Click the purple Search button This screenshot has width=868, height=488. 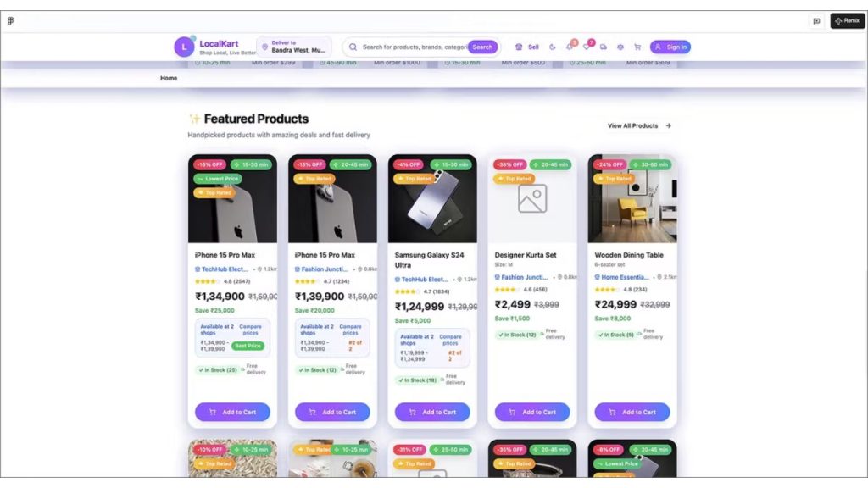[x=482, y=47]
